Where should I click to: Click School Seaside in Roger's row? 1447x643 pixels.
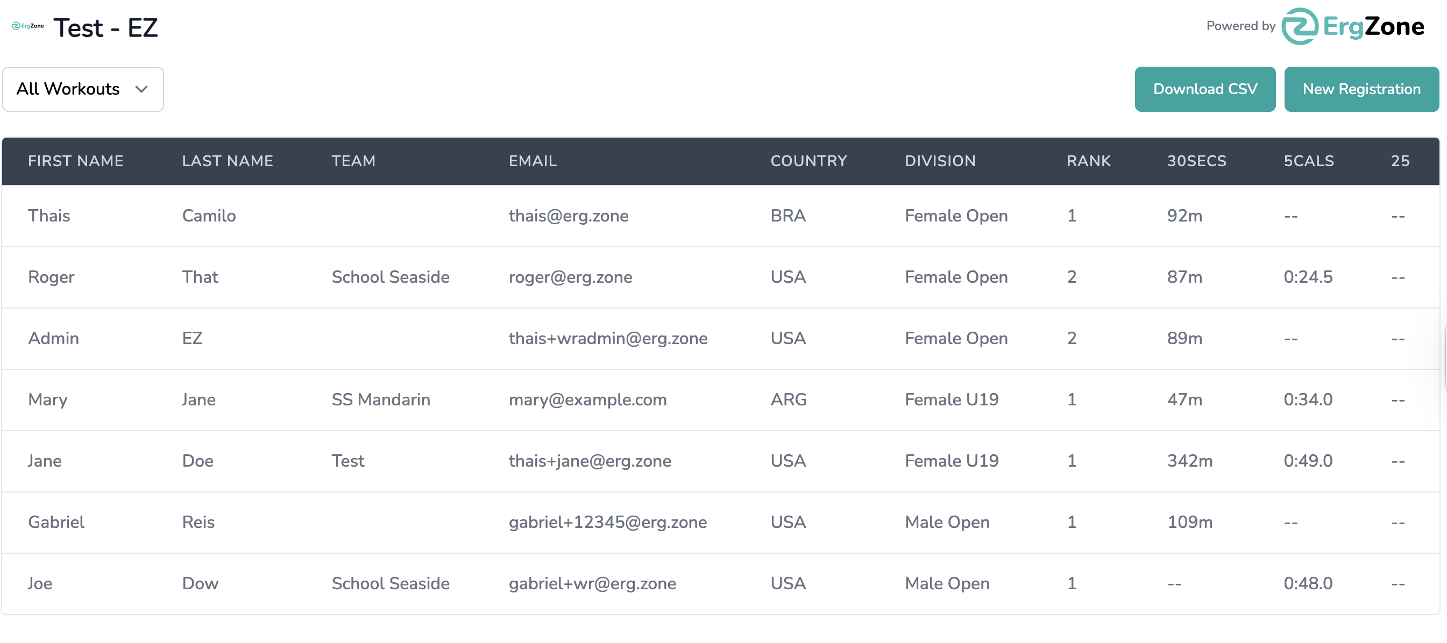coord(391,277)
